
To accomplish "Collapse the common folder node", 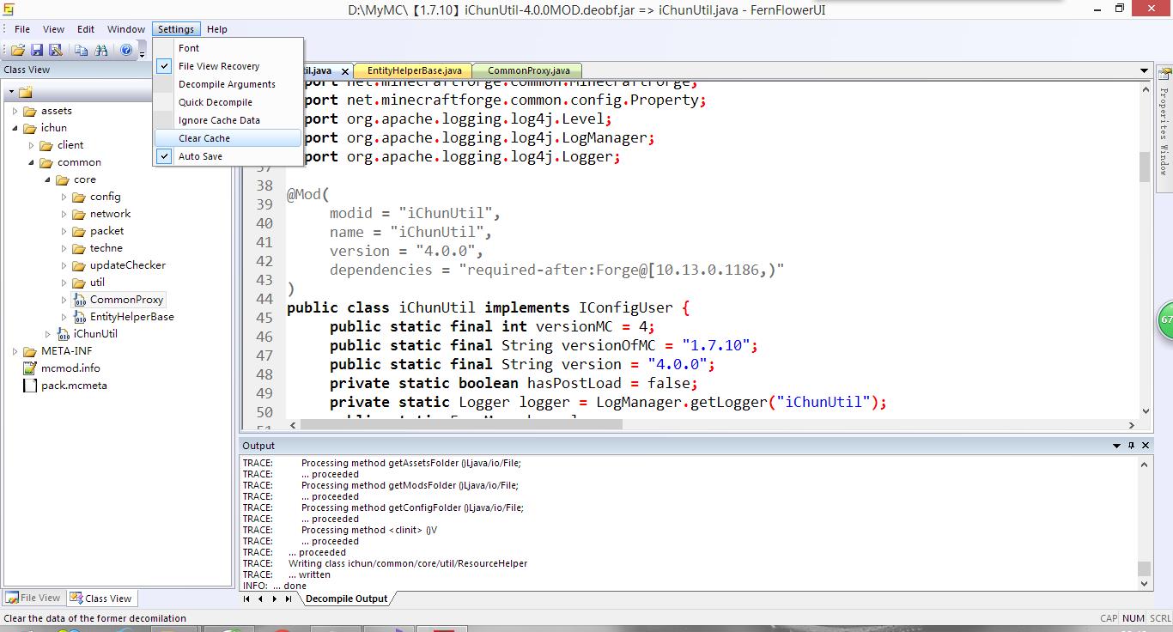I will pyautogui.click(x=32, y=162).
